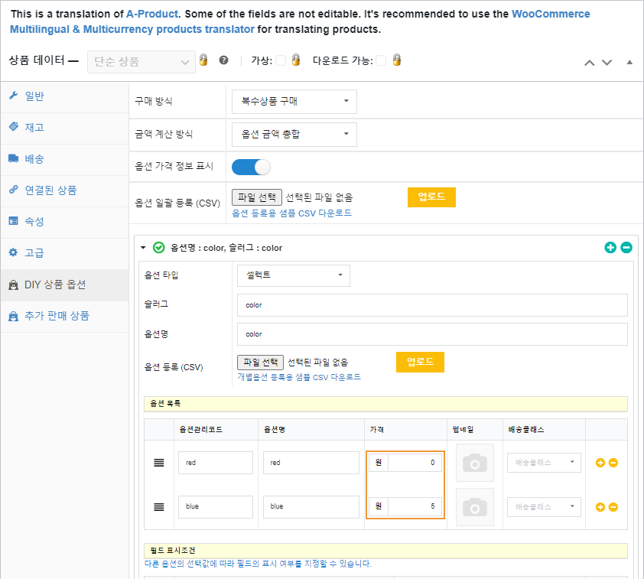Open 구매 방식 dropdown
This screenshot has width=644, height=579.
294,101
